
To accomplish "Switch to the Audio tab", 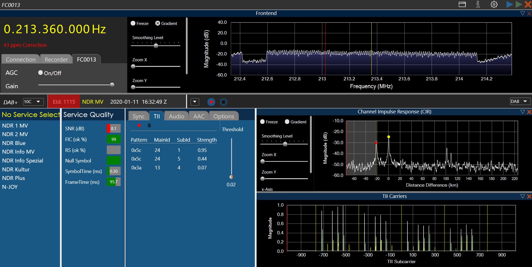I will pyautogui.click(x=176, y=116).
